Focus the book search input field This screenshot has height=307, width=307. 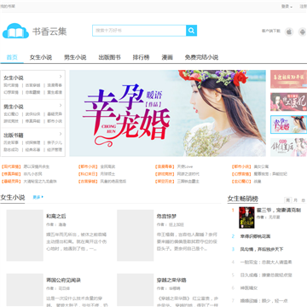coord(139,31)
